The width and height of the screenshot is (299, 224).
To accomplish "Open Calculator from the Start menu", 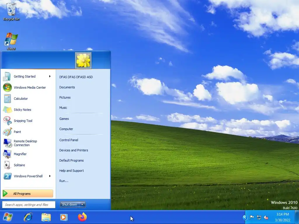I will click(x=28, y=99).
